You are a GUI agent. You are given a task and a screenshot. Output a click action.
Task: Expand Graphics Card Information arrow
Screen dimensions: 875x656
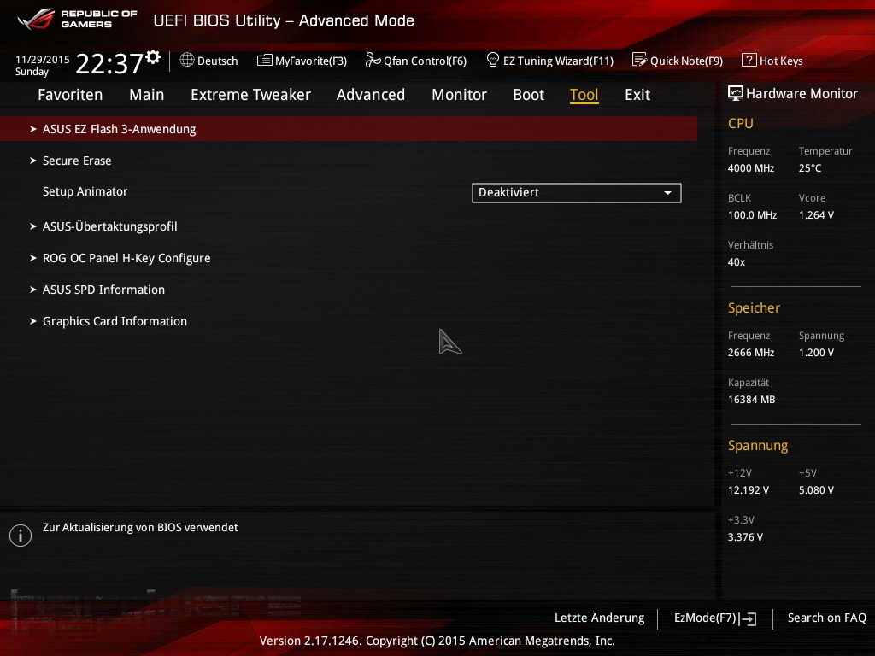point(33,321)
